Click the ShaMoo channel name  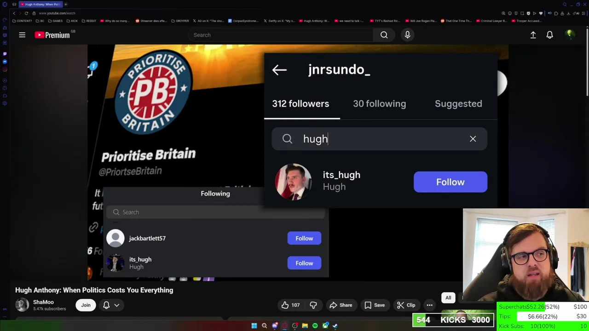43,302
